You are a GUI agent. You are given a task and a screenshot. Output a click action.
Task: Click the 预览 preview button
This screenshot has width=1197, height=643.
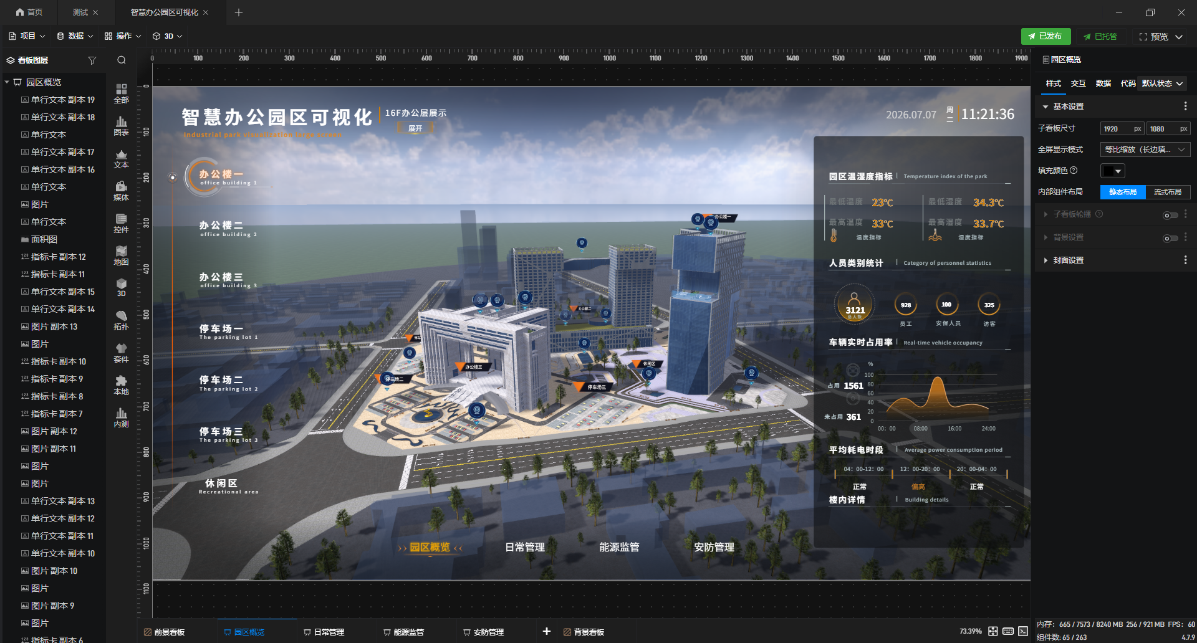point(1161,37)
